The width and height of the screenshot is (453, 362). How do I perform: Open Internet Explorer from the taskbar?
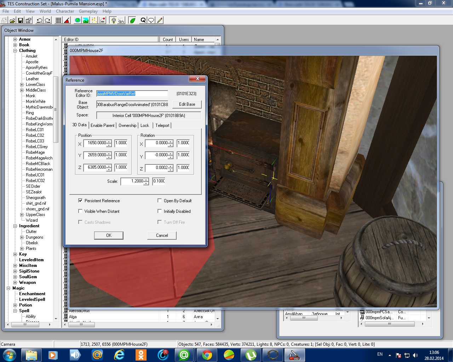click(119, 355)
